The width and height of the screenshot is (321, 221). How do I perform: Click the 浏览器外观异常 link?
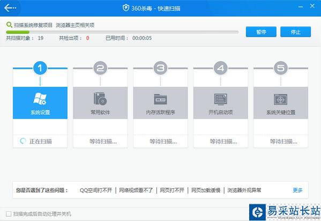pyautogui.click(x=244, y=190)
